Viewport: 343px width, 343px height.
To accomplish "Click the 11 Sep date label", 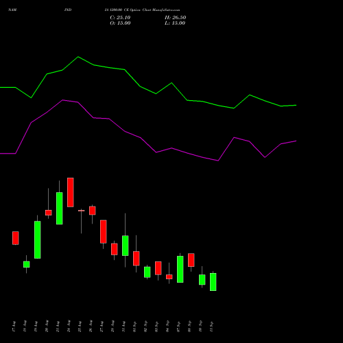I will tap(212, 327).
